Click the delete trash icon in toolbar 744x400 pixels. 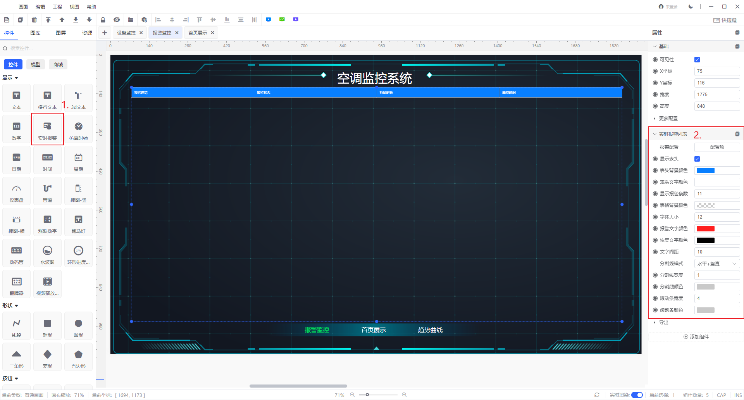pyautogui.click(x=34, y=20)
